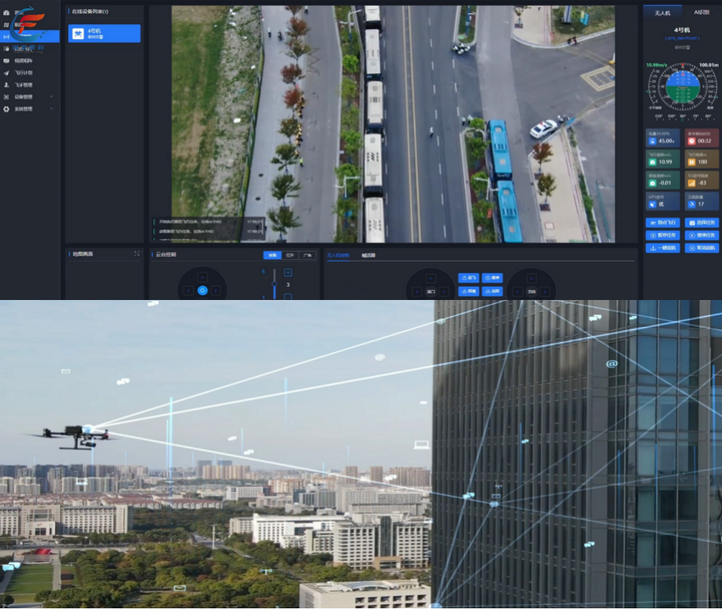Select the 广角 wide-angle camera mode
This screenshot has width=722, height=610.
(307, 255)
